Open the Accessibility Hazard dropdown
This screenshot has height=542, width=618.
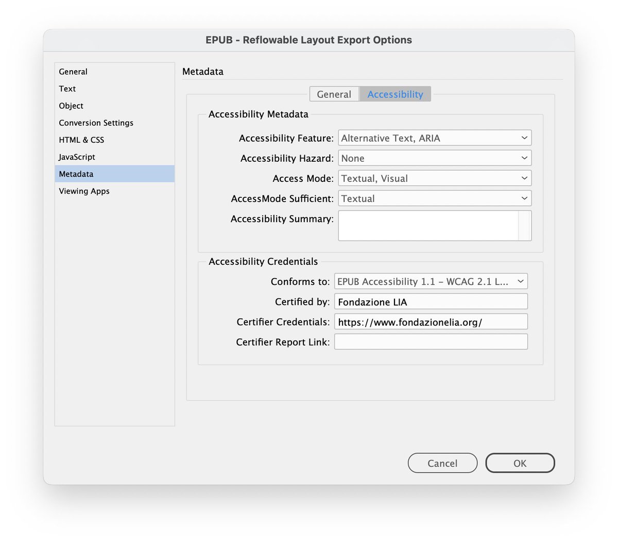(x=435, y=158)
